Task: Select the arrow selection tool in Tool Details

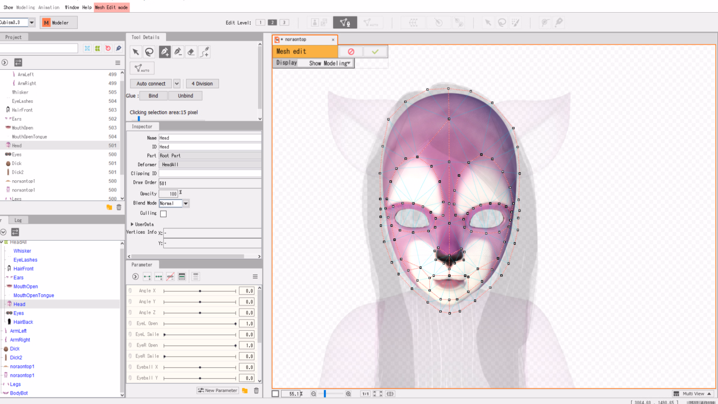Action: (x=135, y=52)
